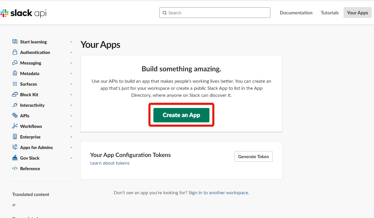Click the Create an App button
This screenshot has width=374, height=218.
181,115
